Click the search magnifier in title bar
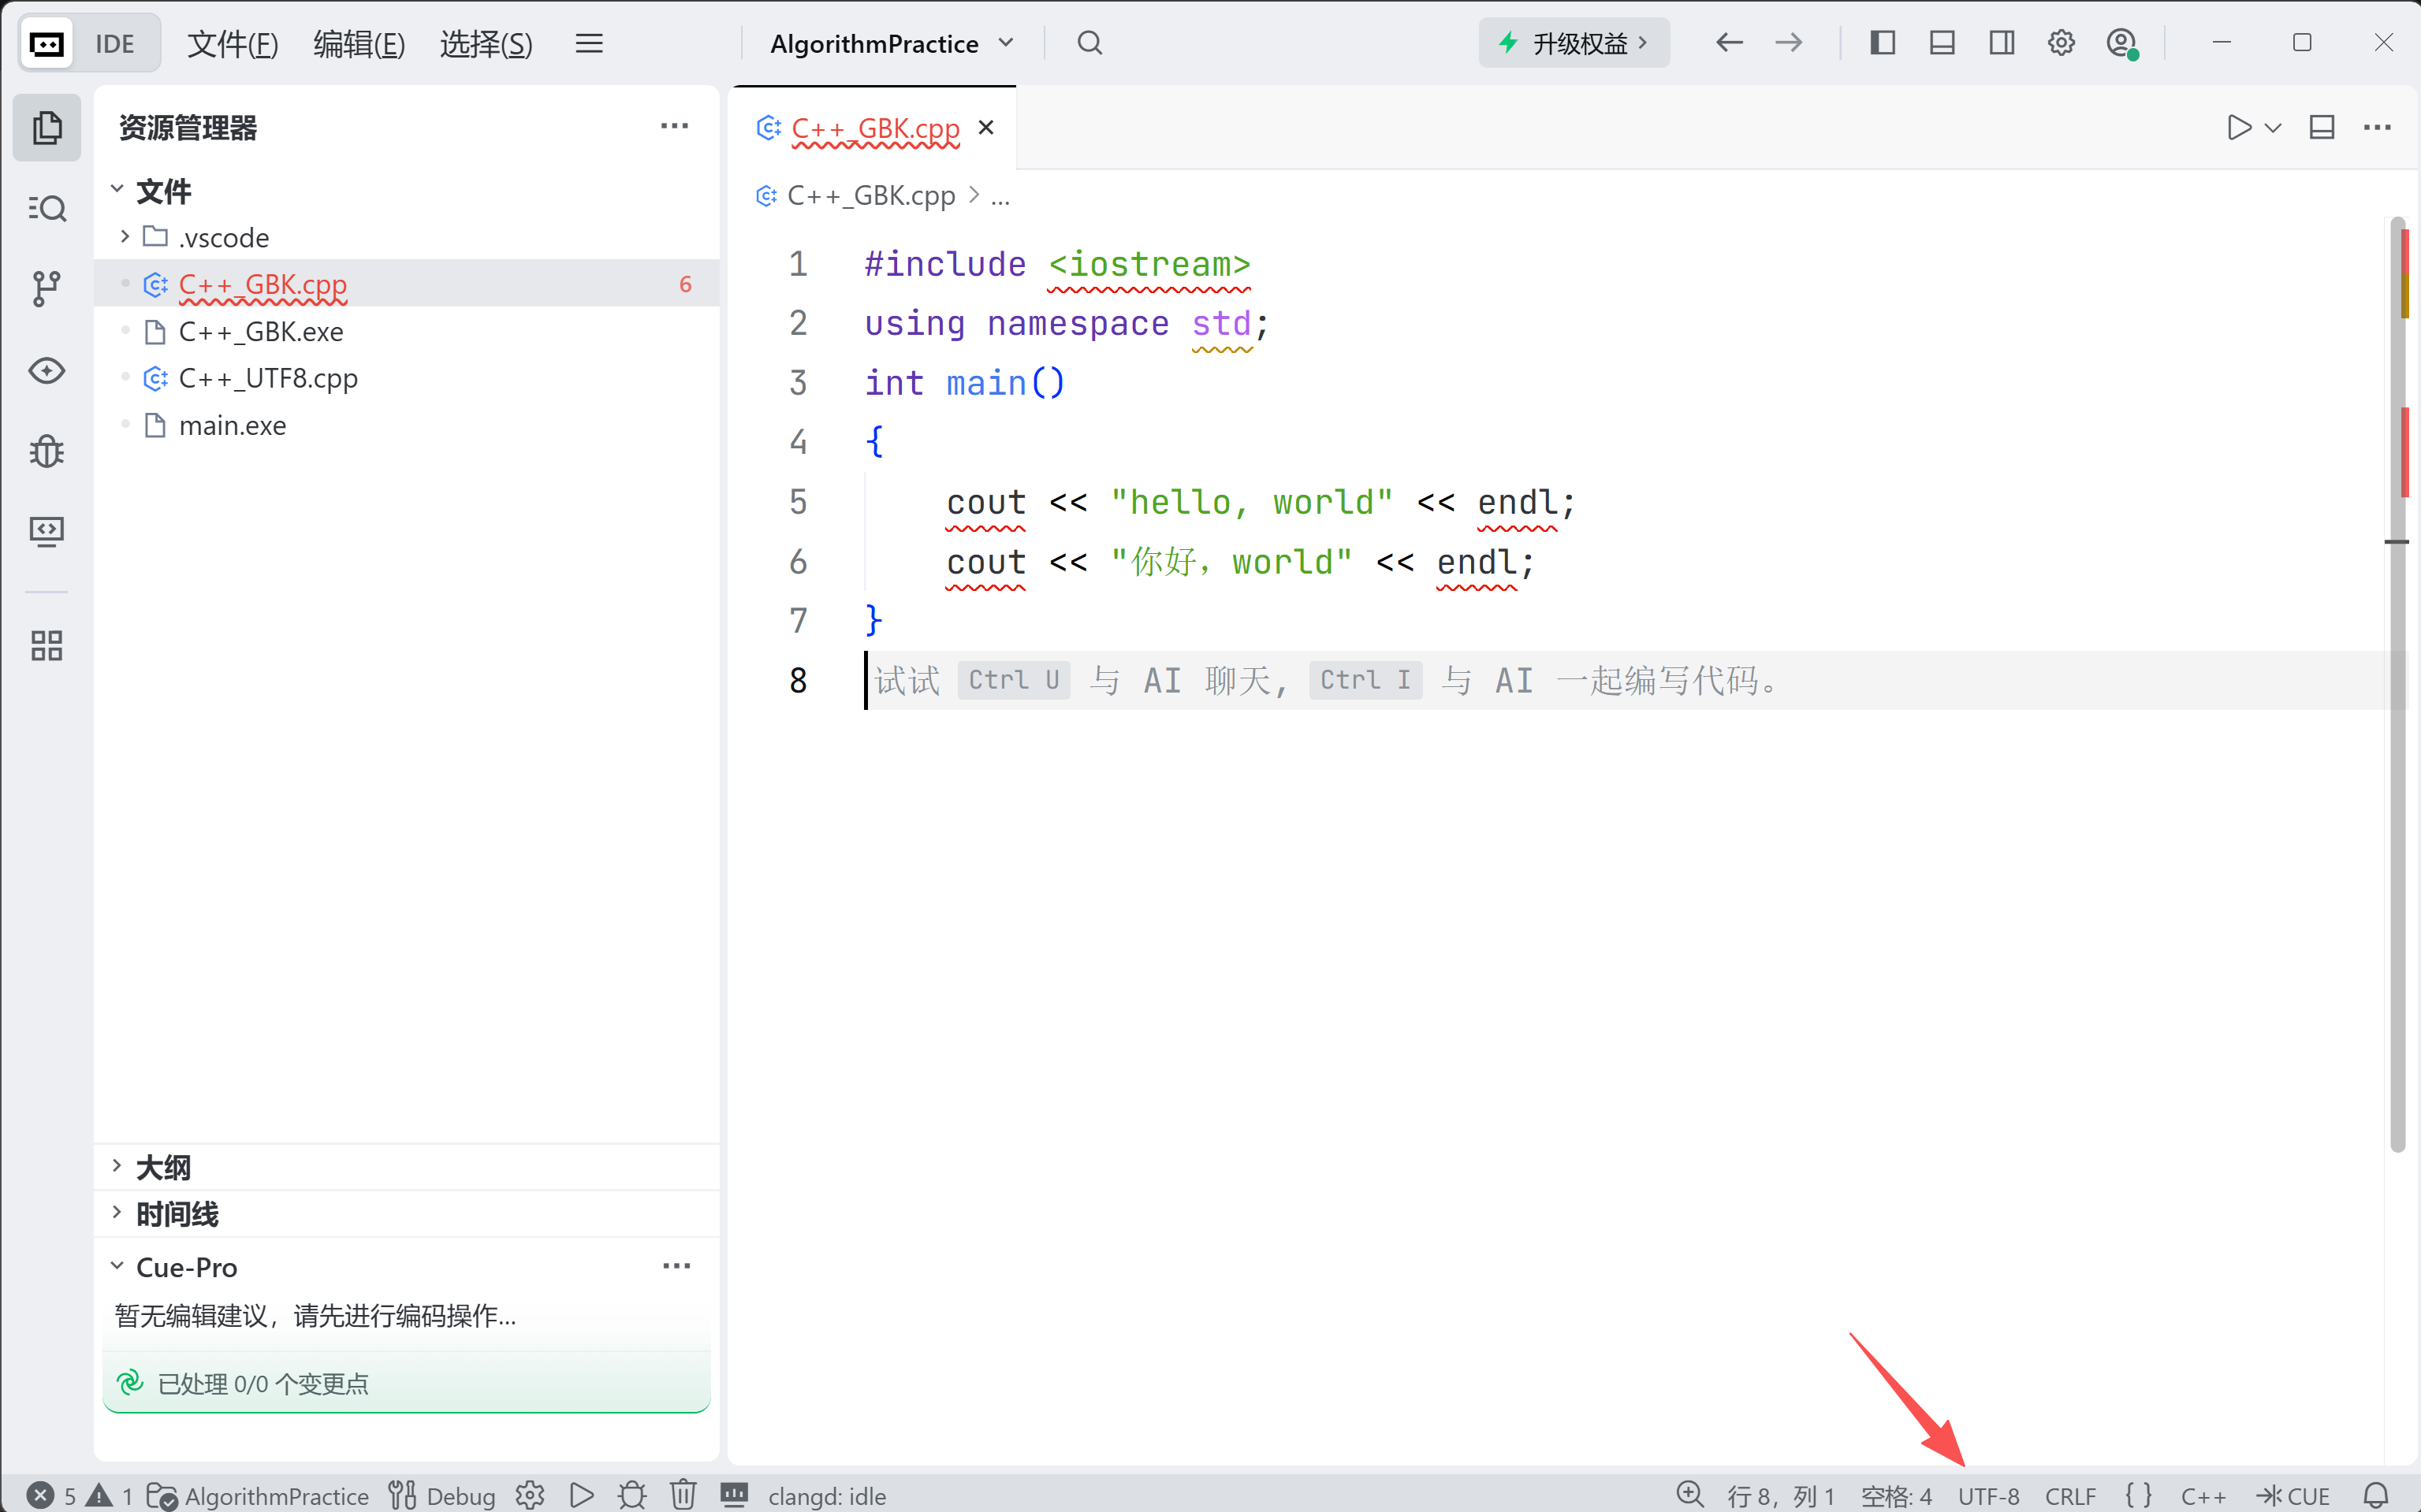This screenshot has width=2421, height=1512. pos(1089,43)
